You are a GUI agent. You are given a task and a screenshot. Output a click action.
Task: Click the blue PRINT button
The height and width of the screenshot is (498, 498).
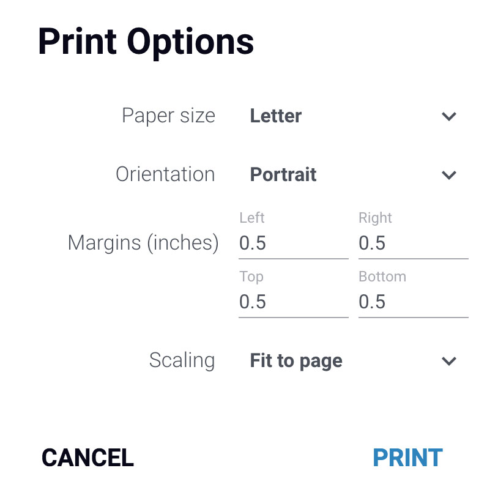point(407,458)
